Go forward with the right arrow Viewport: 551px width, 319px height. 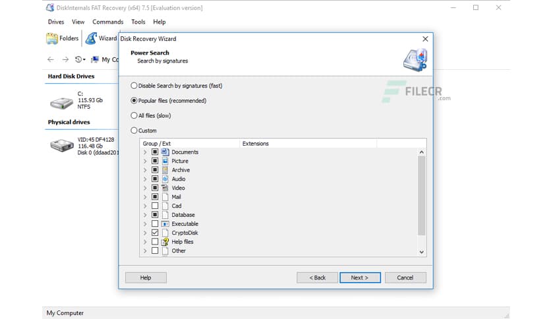pos(65,60)
